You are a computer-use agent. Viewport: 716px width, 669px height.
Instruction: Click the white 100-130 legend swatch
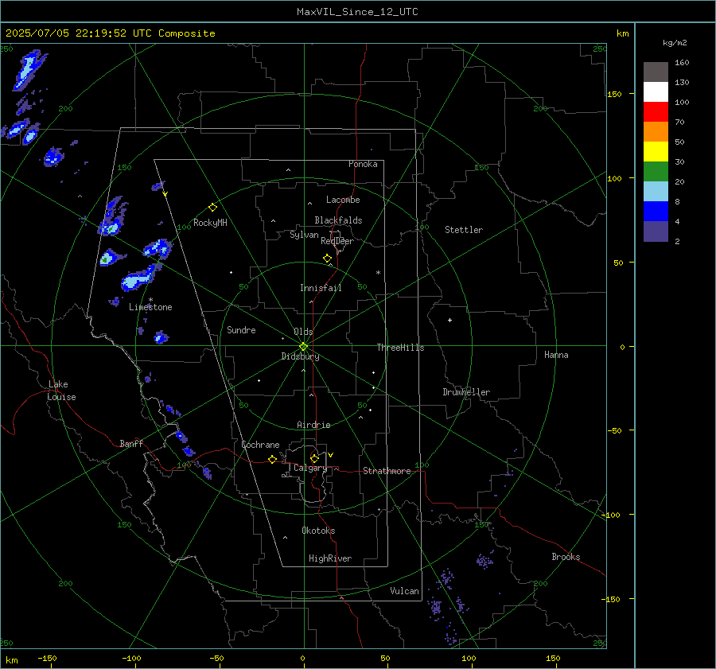tap(656, 91)
